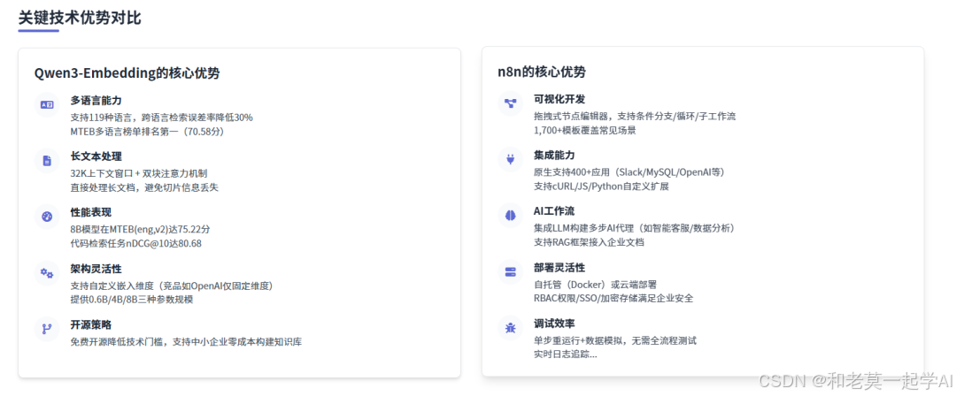Image resolution: width=956 pixels, height=396 pixels.
Task: Click the line 拖拽式节点编辑器，支持条件分支/循环/子工作流
Action: (635, 116)
